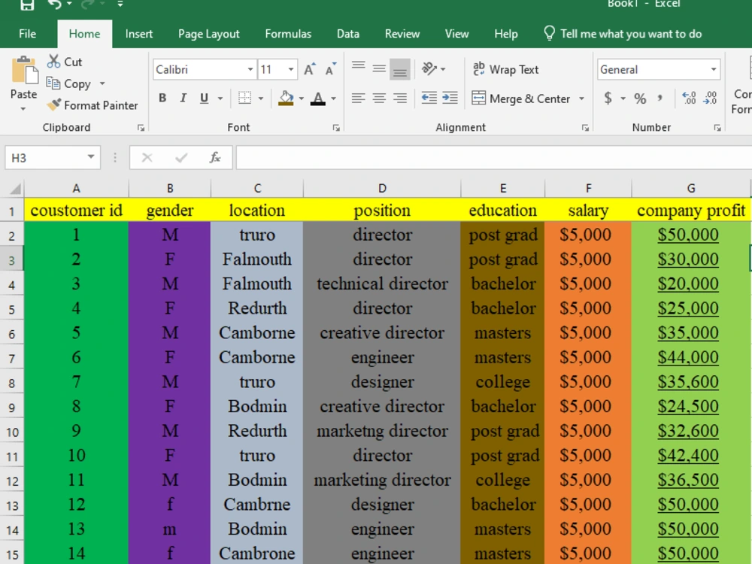
Task: Open the Undo history dropdown arrow
Action: [x=69, y=4]
